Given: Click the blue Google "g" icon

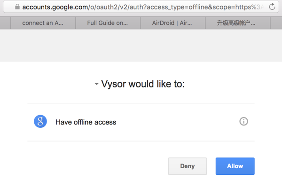Looking at the screenshot, I should tap(40, 122).
